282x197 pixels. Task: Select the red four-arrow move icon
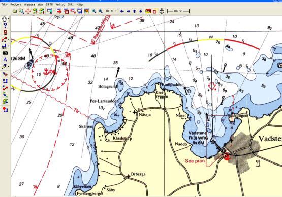[28, 11]
